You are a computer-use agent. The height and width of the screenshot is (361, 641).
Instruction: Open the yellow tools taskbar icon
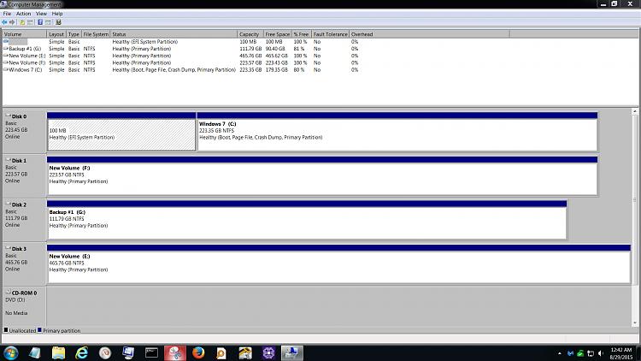(x=245, y=352)
